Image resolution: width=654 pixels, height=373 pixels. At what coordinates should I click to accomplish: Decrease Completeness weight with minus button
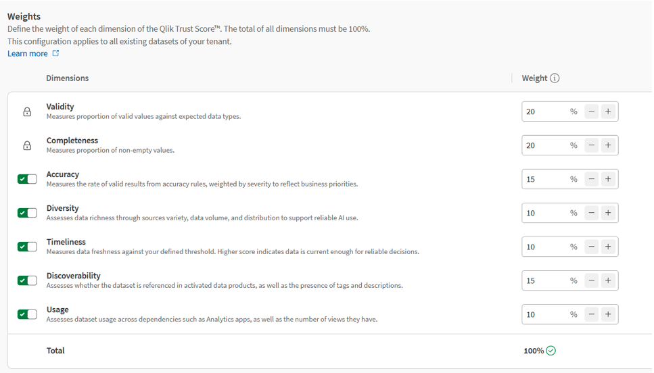click(592, 145)
